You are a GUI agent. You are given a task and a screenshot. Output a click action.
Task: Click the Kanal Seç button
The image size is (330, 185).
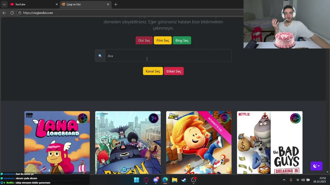click(153, 71)
